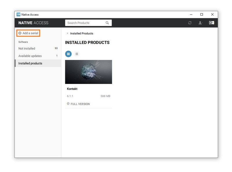The width and height of the screenshot is (232, 172).
Task: Switch to grid view
Action: pos(68,54)
